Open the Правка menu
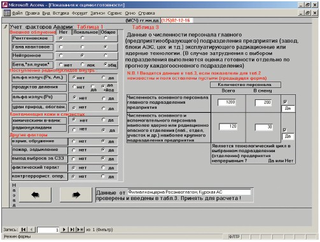Screen dimensions: 320x242 32,13
